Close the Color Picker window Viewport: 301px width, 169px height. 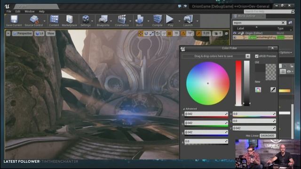point(272,48)
